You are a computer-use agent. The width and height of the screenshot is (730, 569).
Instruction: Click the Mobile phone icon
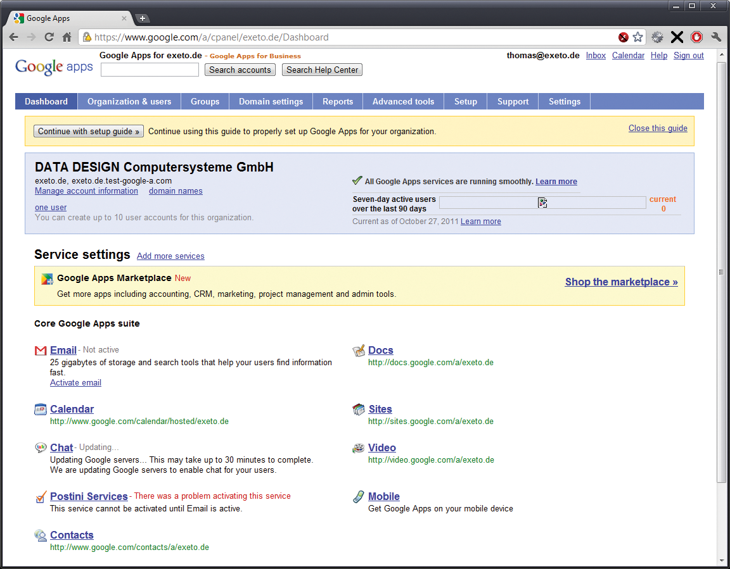click(359, 496)
